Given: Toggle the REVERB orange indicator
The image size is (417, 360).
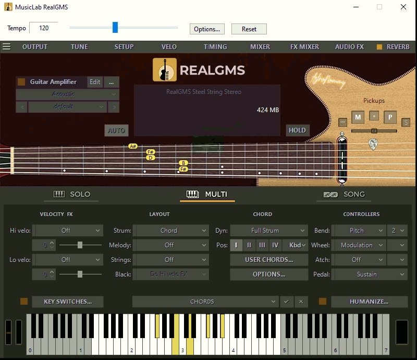Looking at the screenshot, I should [379, 47].
